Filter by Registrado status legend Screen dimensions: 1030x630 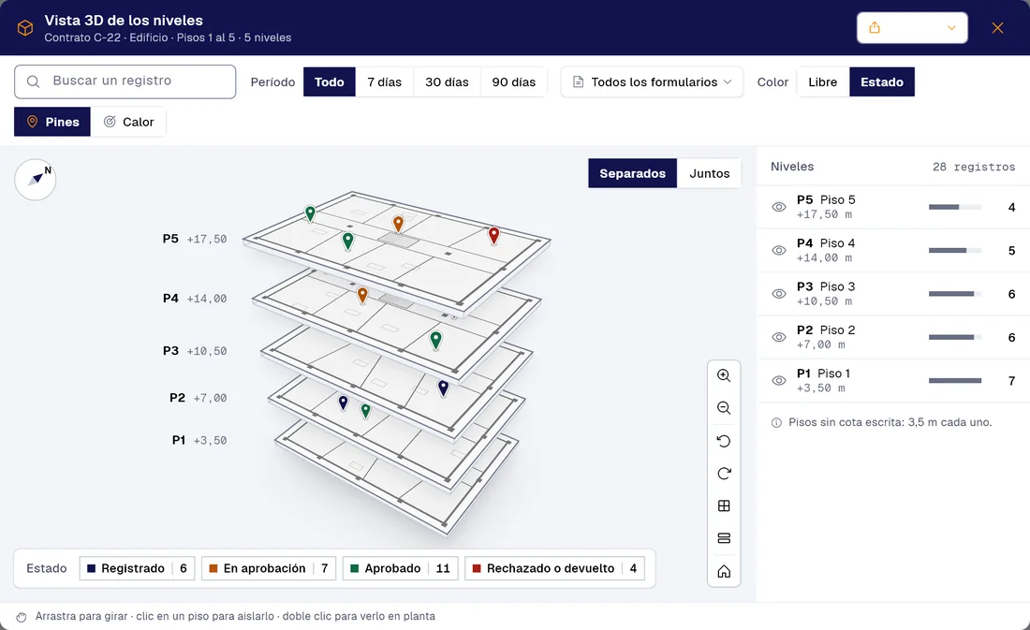138,568
